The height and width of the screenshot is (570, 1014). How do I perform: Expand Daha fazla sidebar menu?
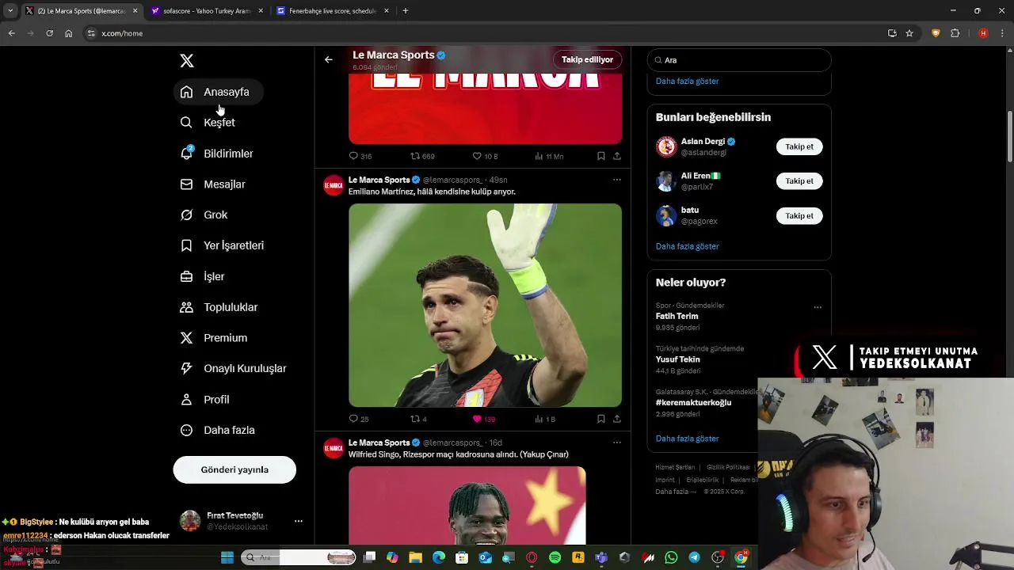(217, 430)
